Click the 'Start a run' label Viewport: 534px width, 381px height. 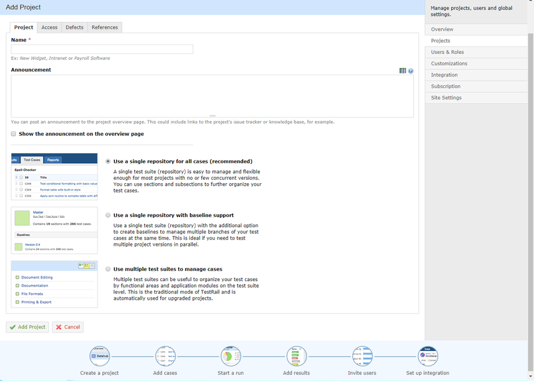230,373
